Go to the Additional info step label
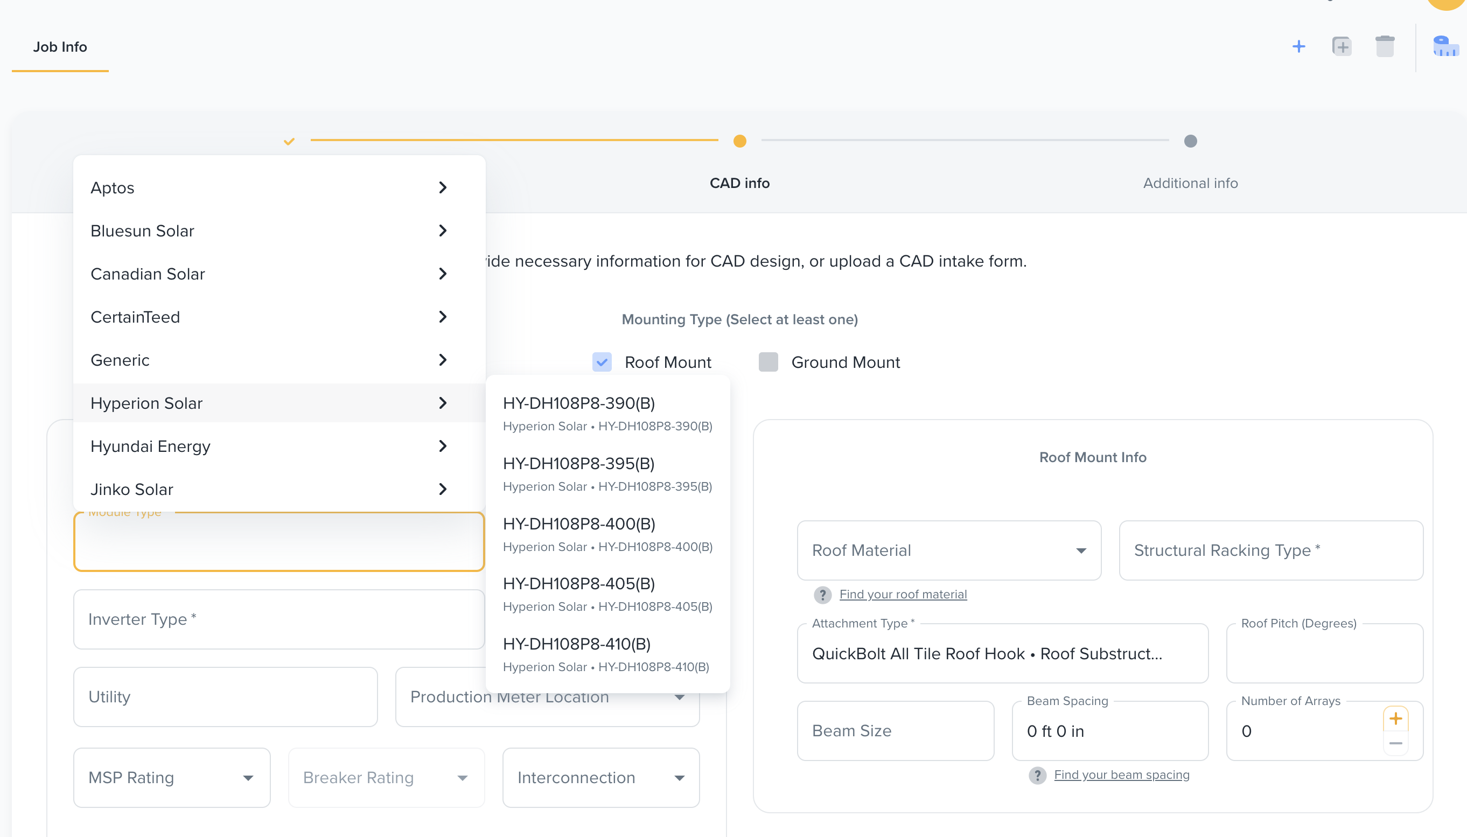 [x=1190, y=183]
